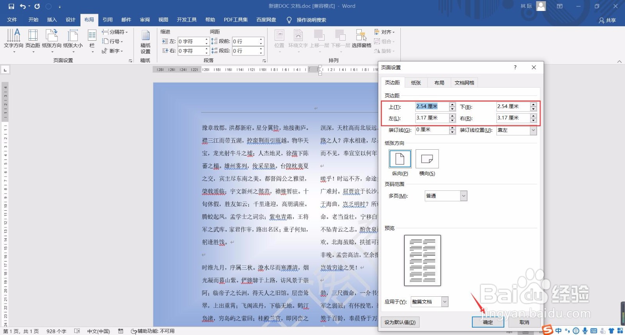
Task: Click Set As Default (设为默认值) button
Action: tap(400, 322)
